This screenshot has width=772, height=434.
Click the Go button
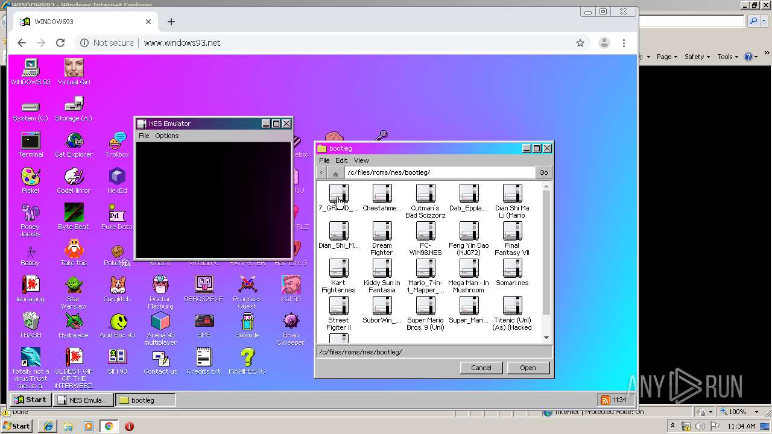(543, 172)
